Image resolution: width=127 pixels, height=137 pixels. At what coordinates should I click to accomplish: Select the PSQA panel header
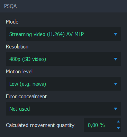tap(63, 6)
